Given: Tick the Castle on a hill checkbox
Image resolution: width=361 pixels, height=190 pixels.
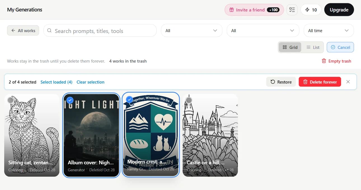Looking at the screenshot, I should pos(189,100).
